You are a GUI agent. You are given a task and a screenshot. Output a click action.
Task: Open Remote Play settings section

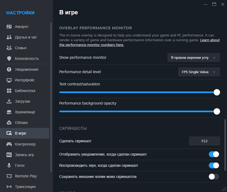coord(26,176)
